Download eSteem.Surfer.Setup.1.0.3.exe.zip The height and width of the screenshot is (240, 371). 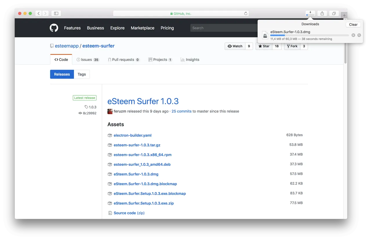click(144, 203)
